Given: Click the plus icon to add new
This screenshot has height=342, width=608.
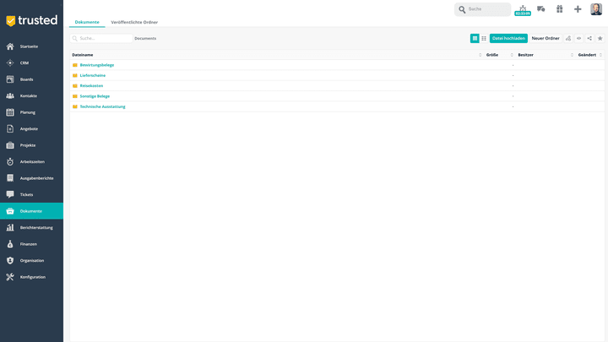Looking at the screenshot, I should point(578,9).
